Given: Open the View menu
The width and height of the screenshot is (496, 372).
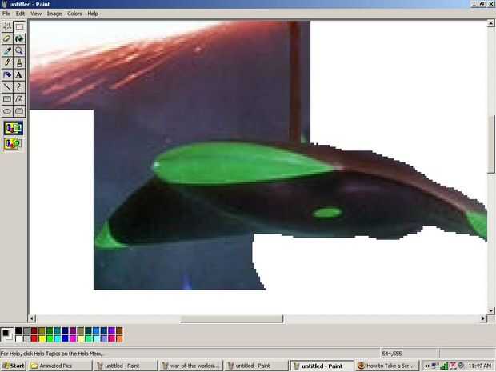Looking at the screenshot, I should coord(36,14).
